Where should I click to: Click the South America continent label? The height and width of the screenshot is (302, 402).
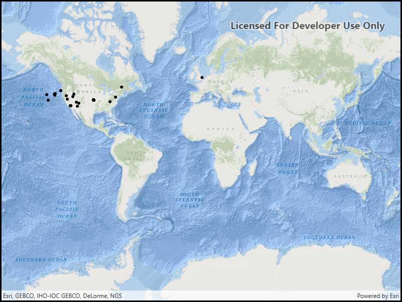pos(136,155)
